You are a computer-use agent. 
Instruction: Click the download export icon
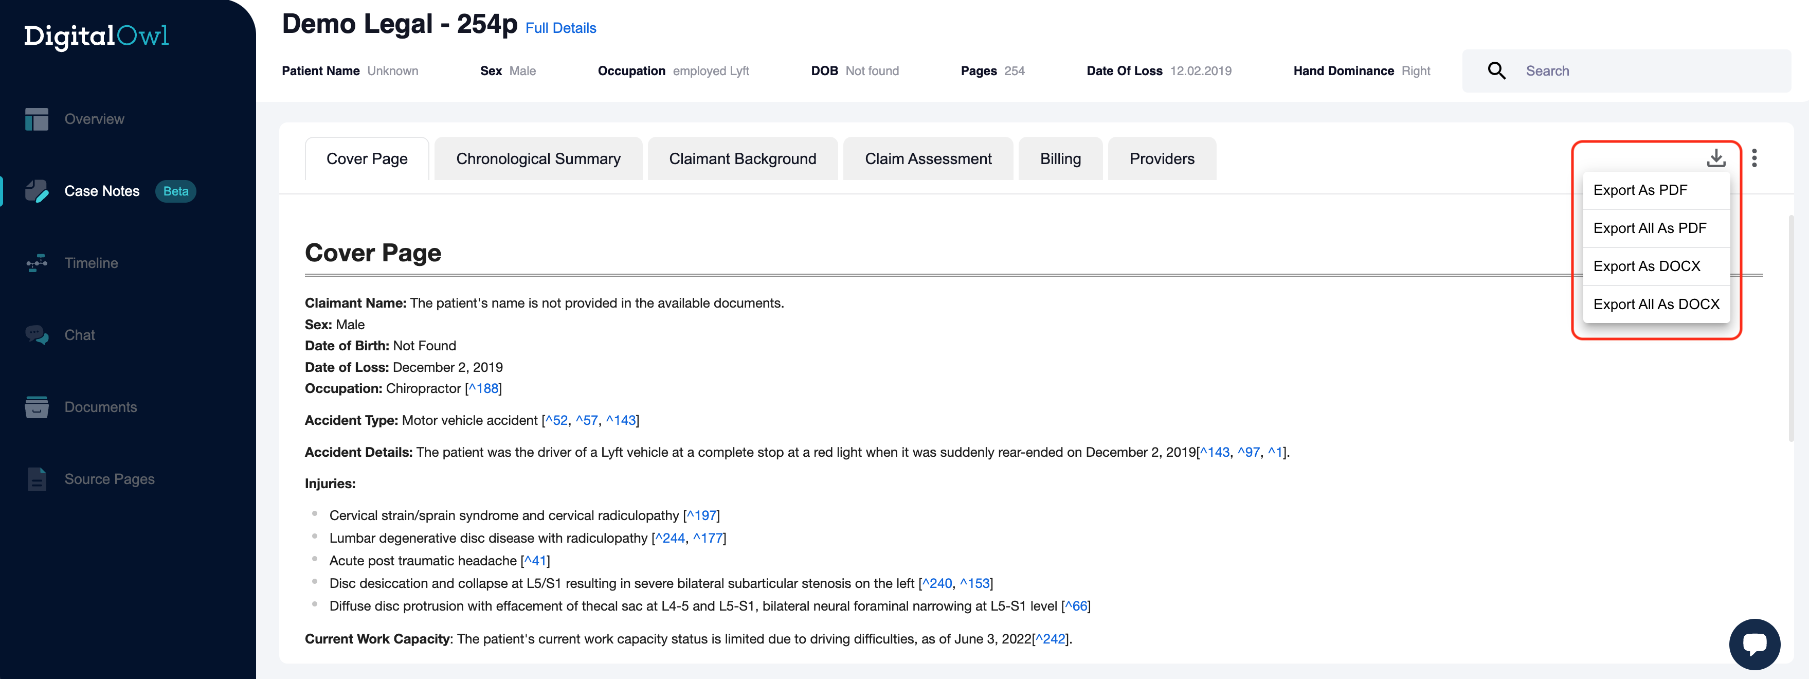pos(1715,158)
